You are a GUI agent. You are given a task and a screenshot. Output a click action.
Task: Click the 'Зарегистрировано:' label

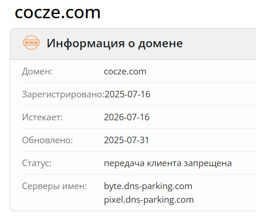tap(63, 95)
